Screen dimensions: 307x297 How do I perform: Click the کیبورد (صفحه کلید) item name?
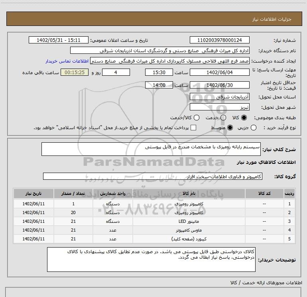189,239
